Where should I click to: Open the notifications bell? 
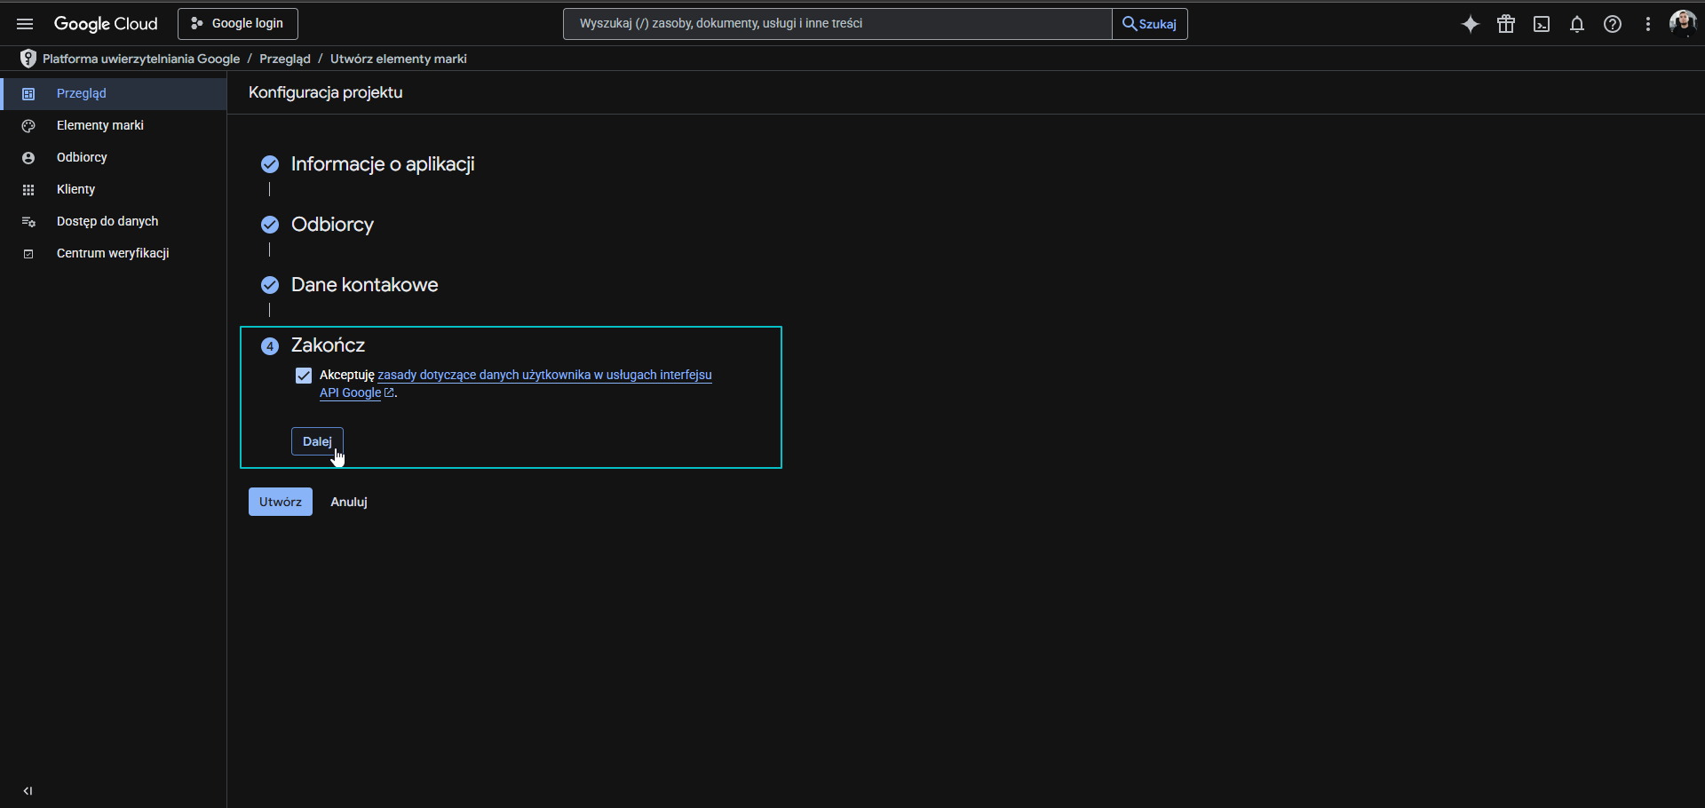1577,24
